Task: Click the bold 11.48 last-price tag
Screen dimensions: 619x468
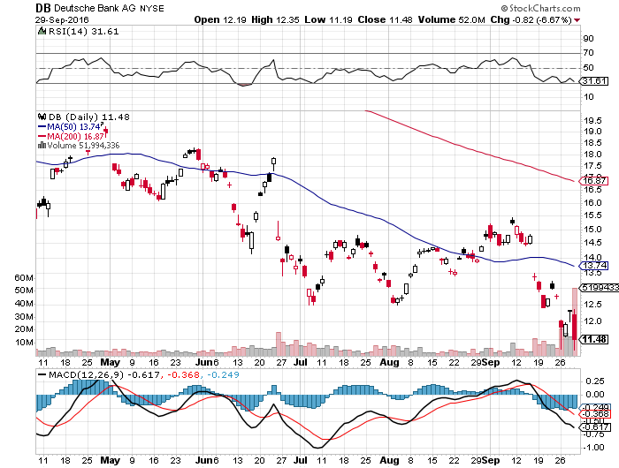Action: pos(595,339)
